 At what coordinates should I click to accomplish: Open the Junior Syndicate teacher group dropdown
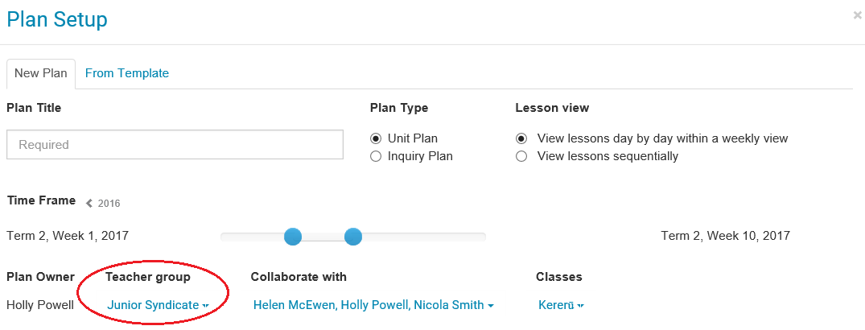point(153,305)
